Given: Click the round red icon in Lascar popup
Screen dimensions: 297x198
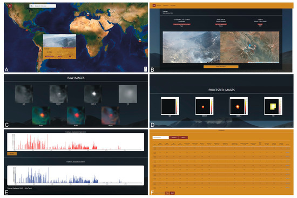Looking at the screenshot, I should (70, 56).
